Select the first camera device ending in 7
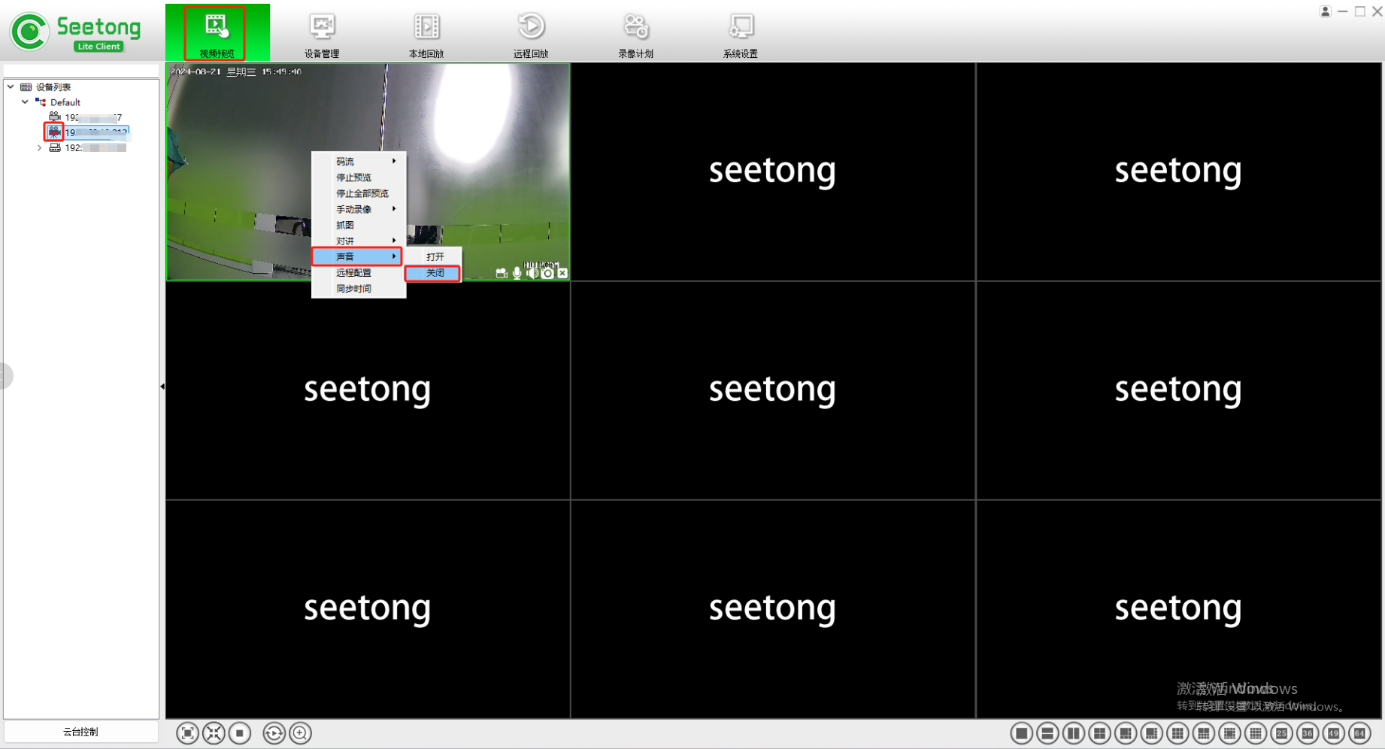The image size is (1385, 749). (x=92, y=117)
